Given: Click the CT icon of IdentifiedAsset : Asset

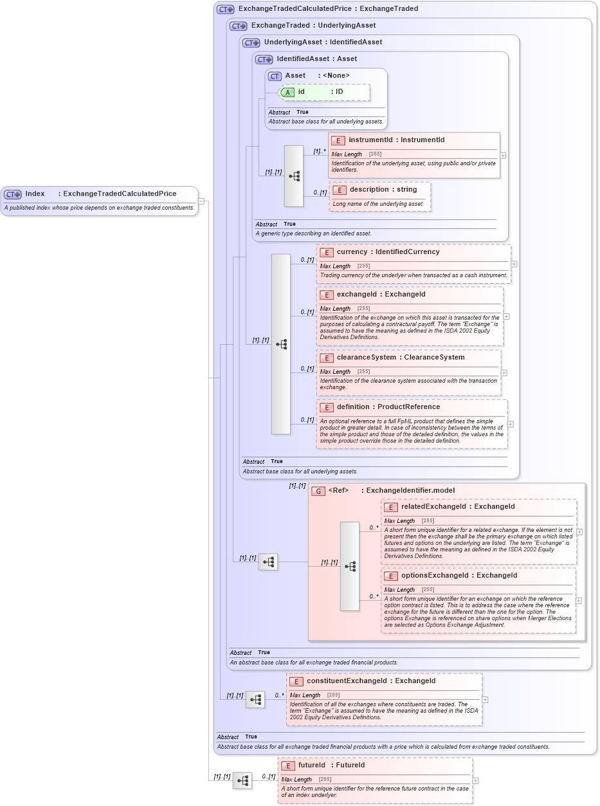Looking at the screenshot, I should 264,59.
